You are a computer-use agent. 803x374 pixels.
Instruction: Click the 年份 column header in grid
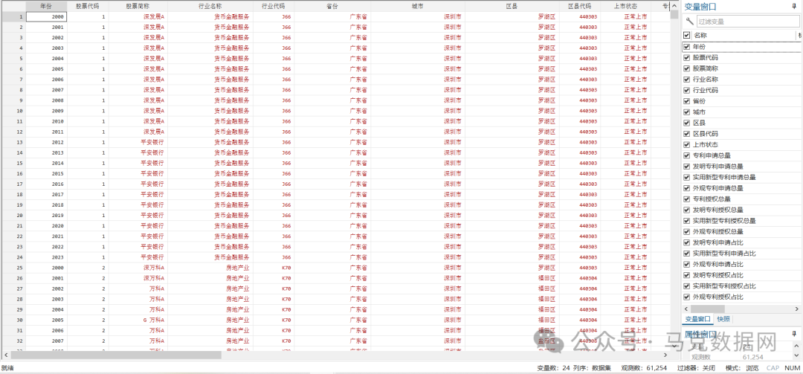[46, 6]
